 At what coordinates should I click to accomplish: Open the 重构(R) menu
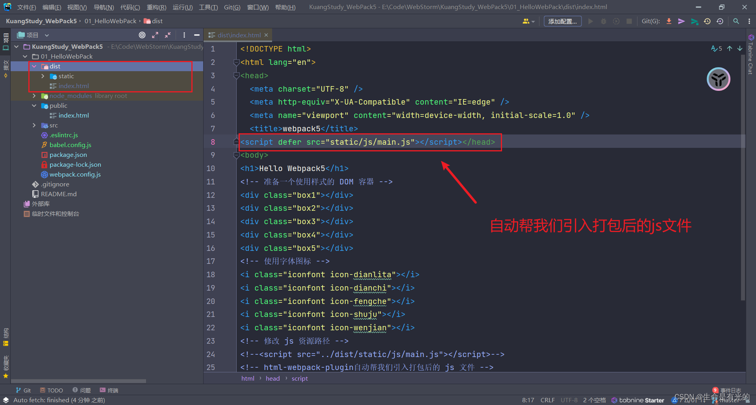click(156, 7)
